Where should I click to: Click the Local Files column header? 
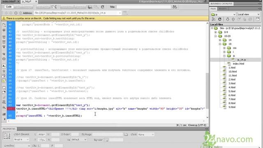pyautogui.click(x=217, y=24)
